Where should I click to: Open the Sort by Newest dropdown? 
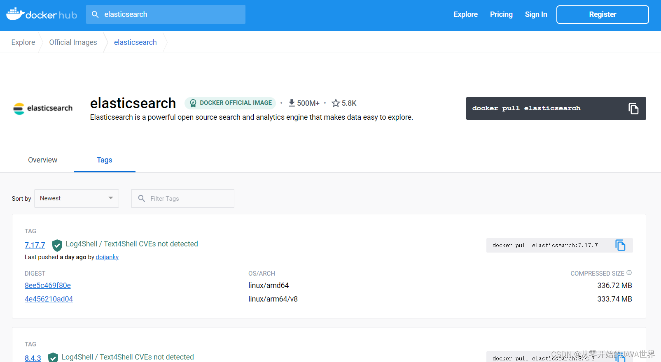77,198
